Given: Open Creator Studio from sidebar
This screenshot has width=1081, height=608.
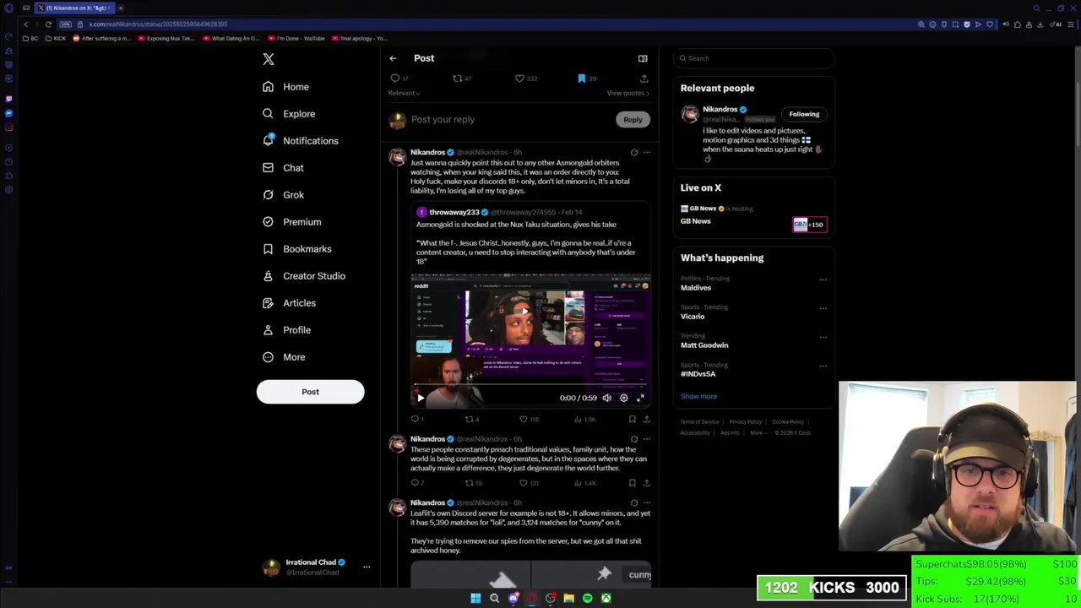Looking at the screenshot, I should (x=303, y=276).
